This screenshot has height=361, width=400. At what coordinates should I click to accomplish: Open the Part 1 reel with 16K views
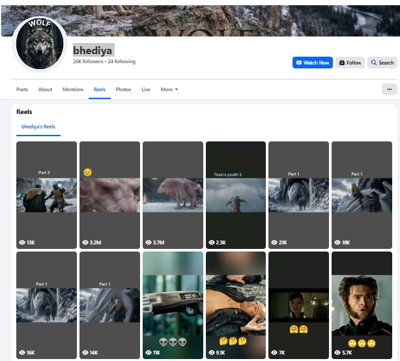pos(46,305)
